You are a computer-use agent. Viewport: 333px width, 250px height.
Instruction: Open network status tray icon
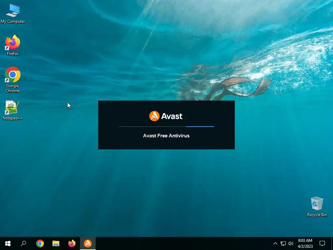tap(283, 243)
